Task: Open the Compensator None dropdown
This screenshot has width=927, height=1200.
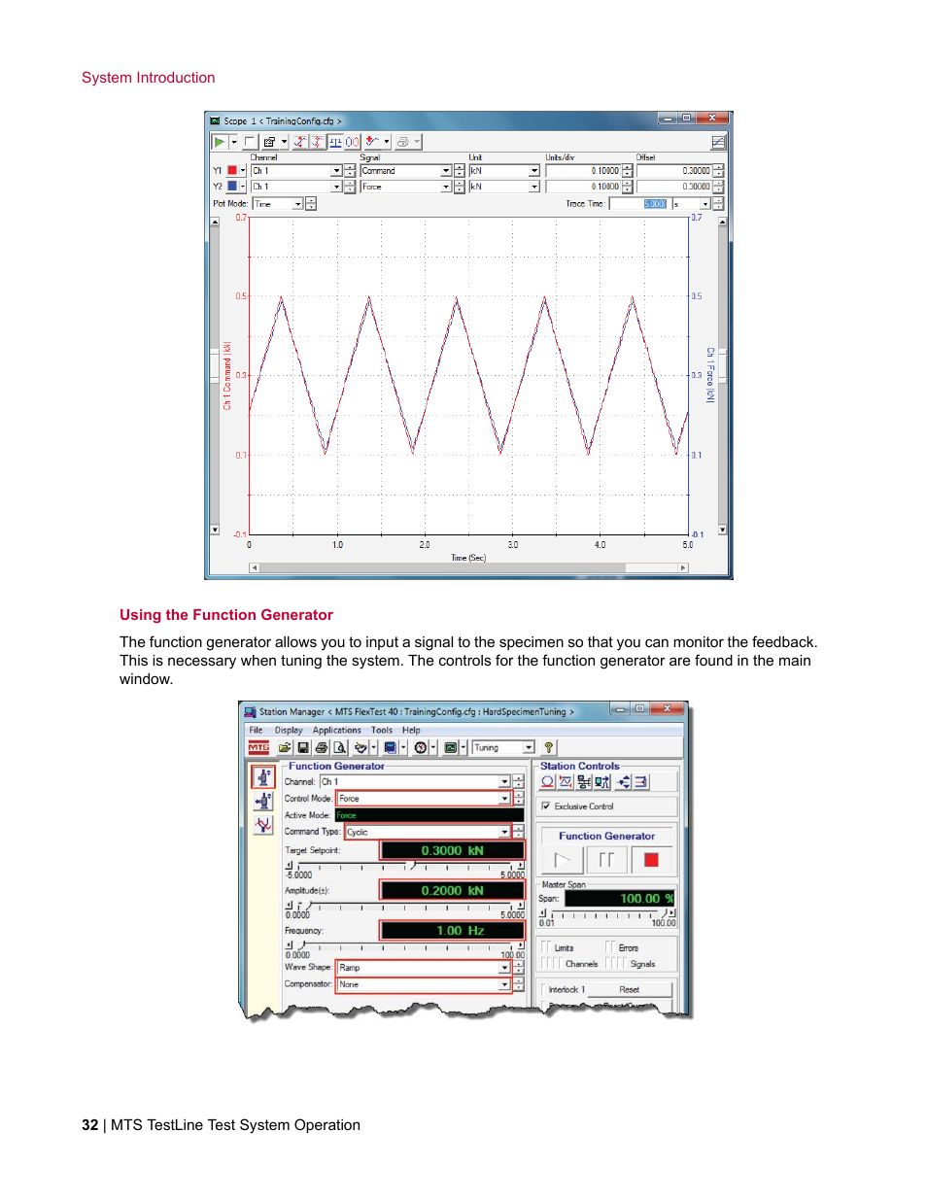Action: point(504,984)
